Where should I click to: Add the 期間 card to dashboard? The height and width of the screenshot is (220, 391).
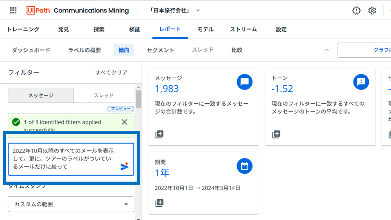159,203
